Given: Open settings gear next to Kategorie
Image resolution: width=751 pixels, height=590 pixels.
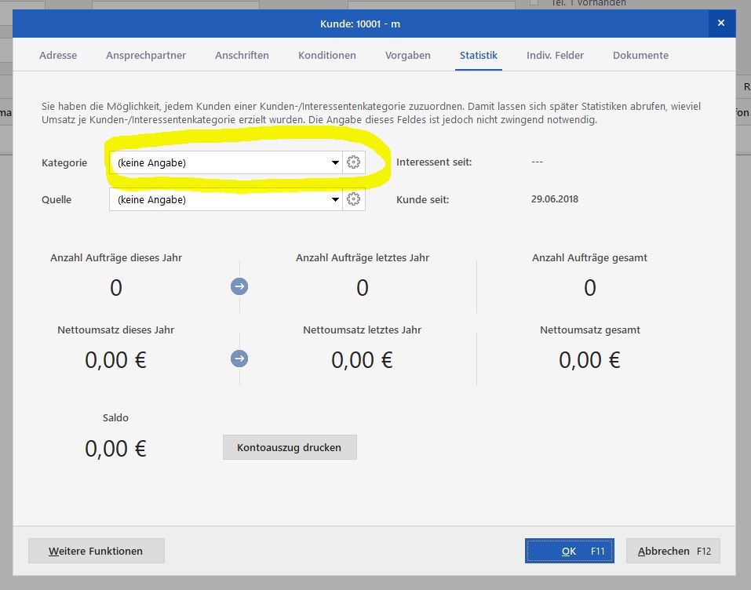Looking at the screenshot, I should (x=353, y=162).
